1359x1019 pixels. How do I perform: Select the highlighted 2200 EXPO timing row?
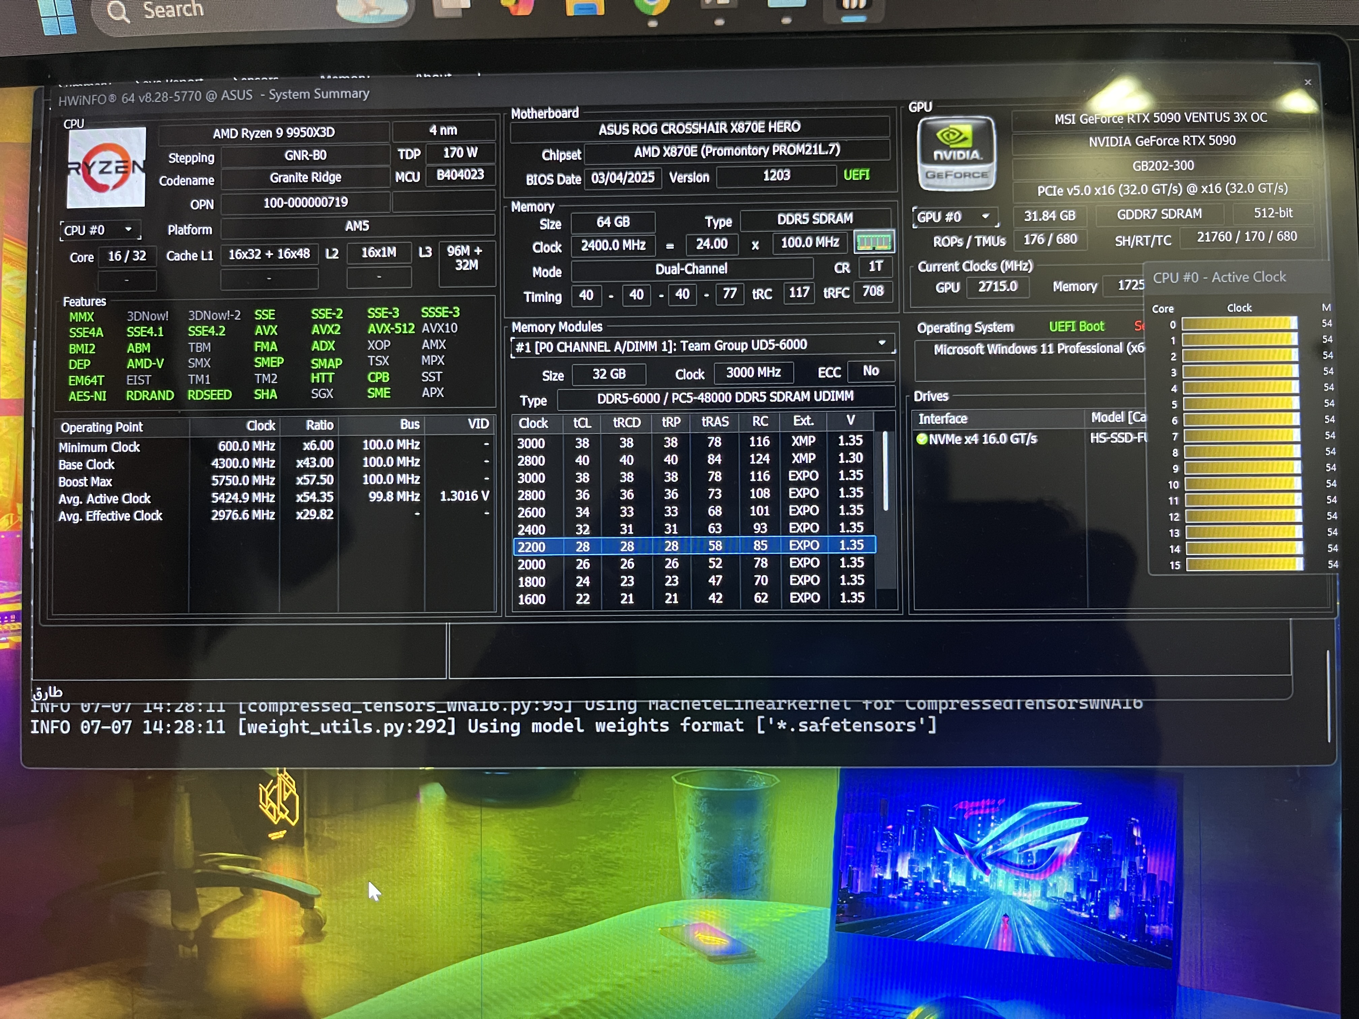[694, 546]
